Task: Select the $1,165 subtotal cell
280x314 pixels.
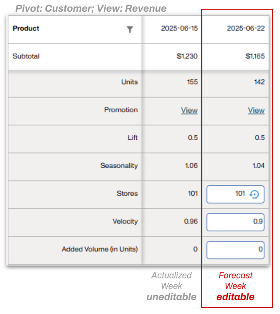Action: click(x=255, y=56)
